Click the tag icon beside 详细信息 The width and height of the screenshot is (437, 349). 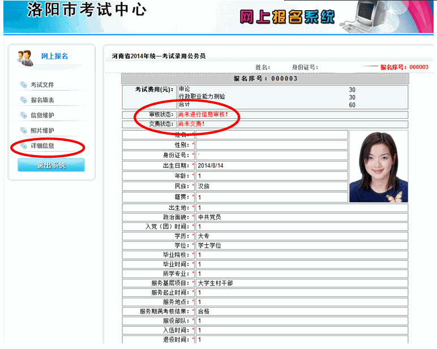(23, 146)
